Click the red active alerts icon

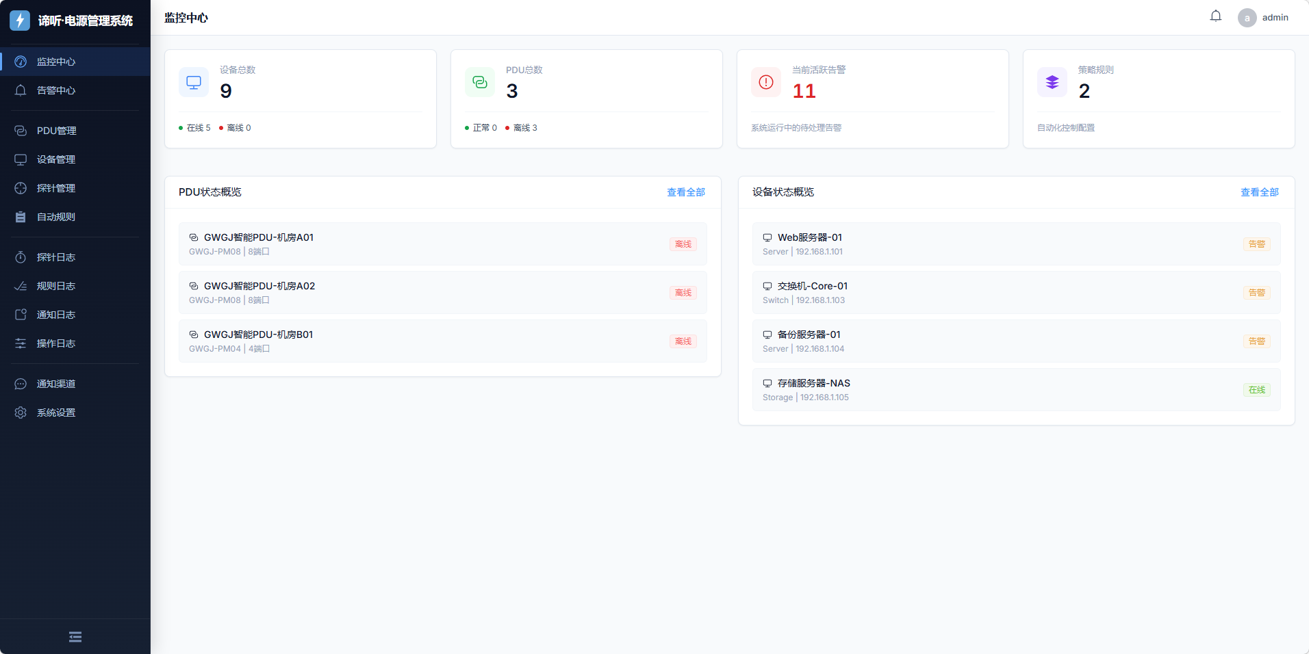(x=765, y=83)
